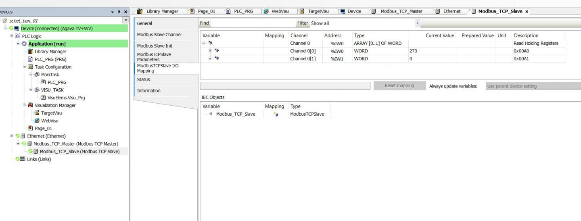The height and width of the screenshot is (221, 581).
Task: Collapse the Channel 0 variable row
Action: pyautogui.click(x=204, y=44)
